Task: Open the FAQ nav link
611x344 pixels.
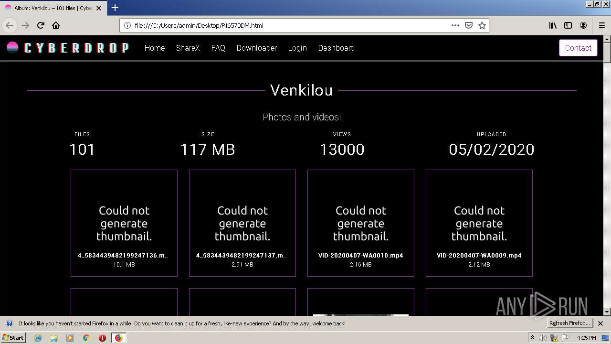Action: (x=218, y=48)
